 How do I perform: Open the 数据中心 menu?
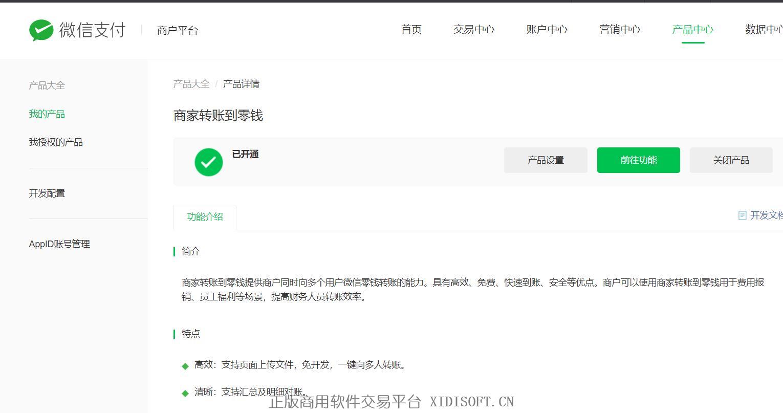(764, 30)
